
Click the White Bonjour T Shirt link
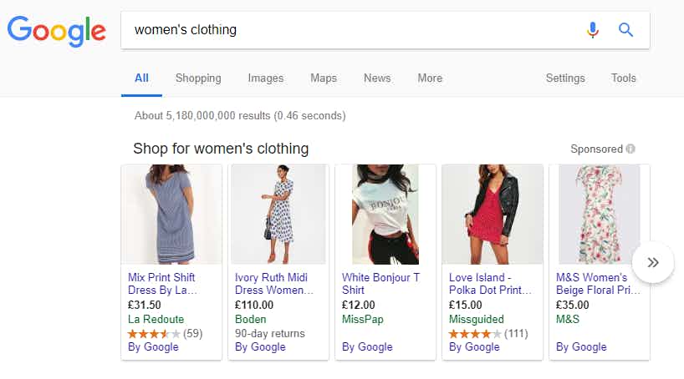(381, 284)
